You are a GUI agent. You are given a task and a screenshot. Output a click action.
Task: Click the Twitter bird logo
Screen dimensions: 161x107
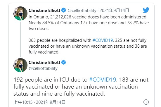pyautogui.click(x=146, y=10)
